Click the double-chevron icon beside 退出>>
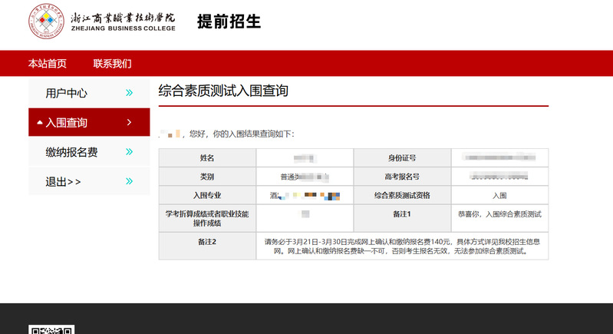 (x=129, y=181)
